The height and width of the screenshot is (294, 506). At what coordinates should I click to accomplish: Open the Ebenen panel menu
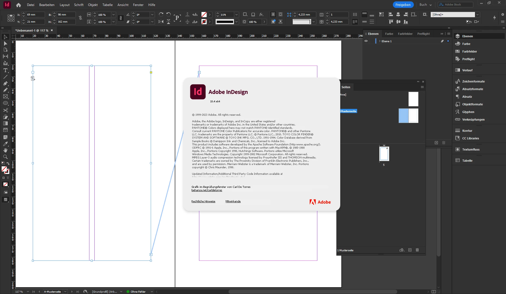pyautogui.click(x=449, y=34)
